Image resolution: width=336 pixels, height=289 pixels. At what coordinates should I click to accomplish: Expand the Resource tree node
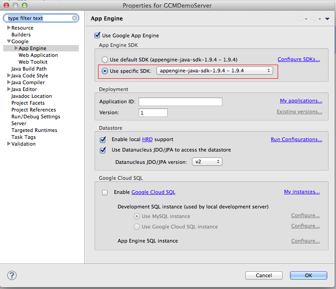(x=9, y=28)
